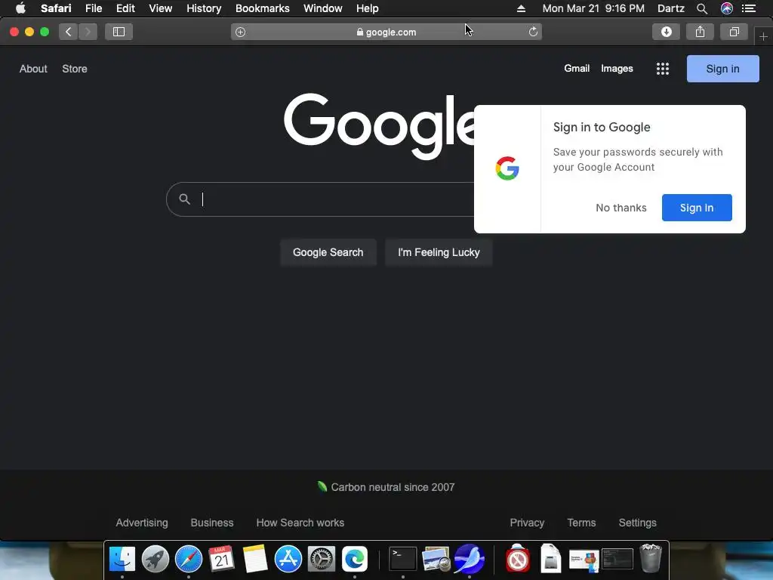Open the History menu

coord(204,8)
